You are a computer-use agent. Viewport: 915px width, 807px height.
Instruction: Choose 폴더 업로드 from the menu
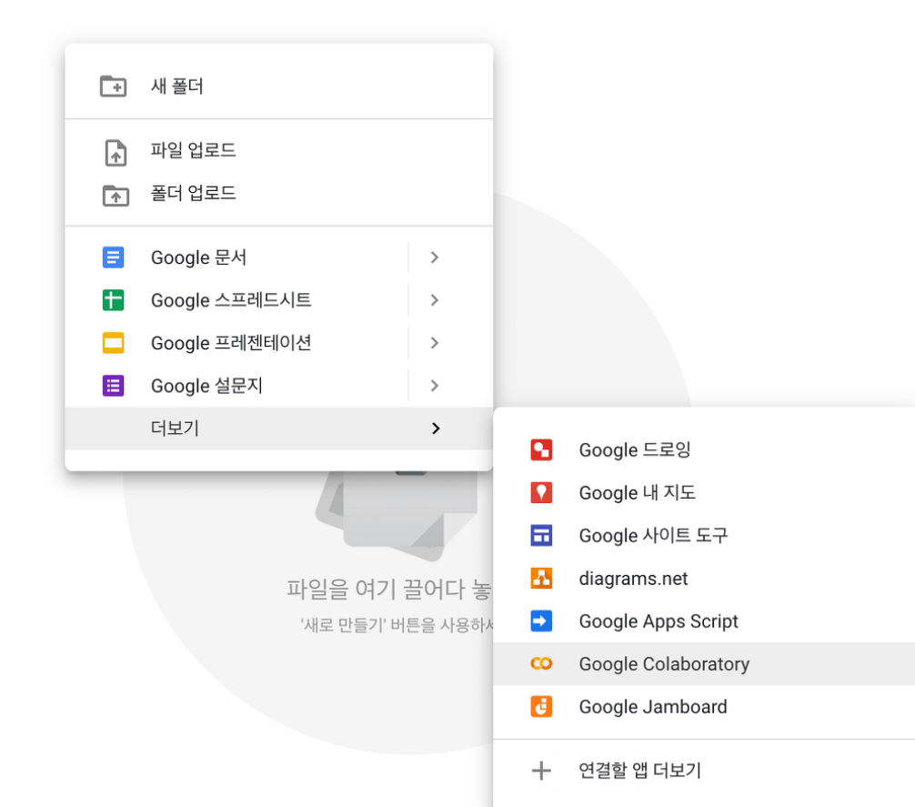(x=279, y=193)
